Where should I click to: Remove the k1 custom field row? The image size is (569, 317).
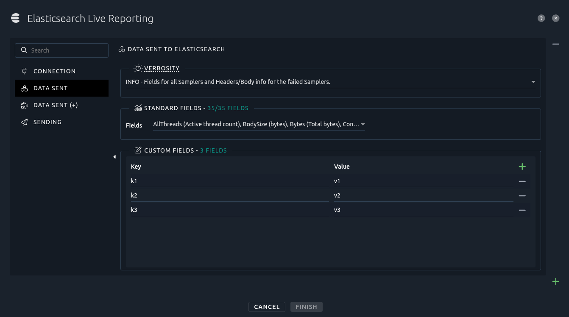click(522, 181)
